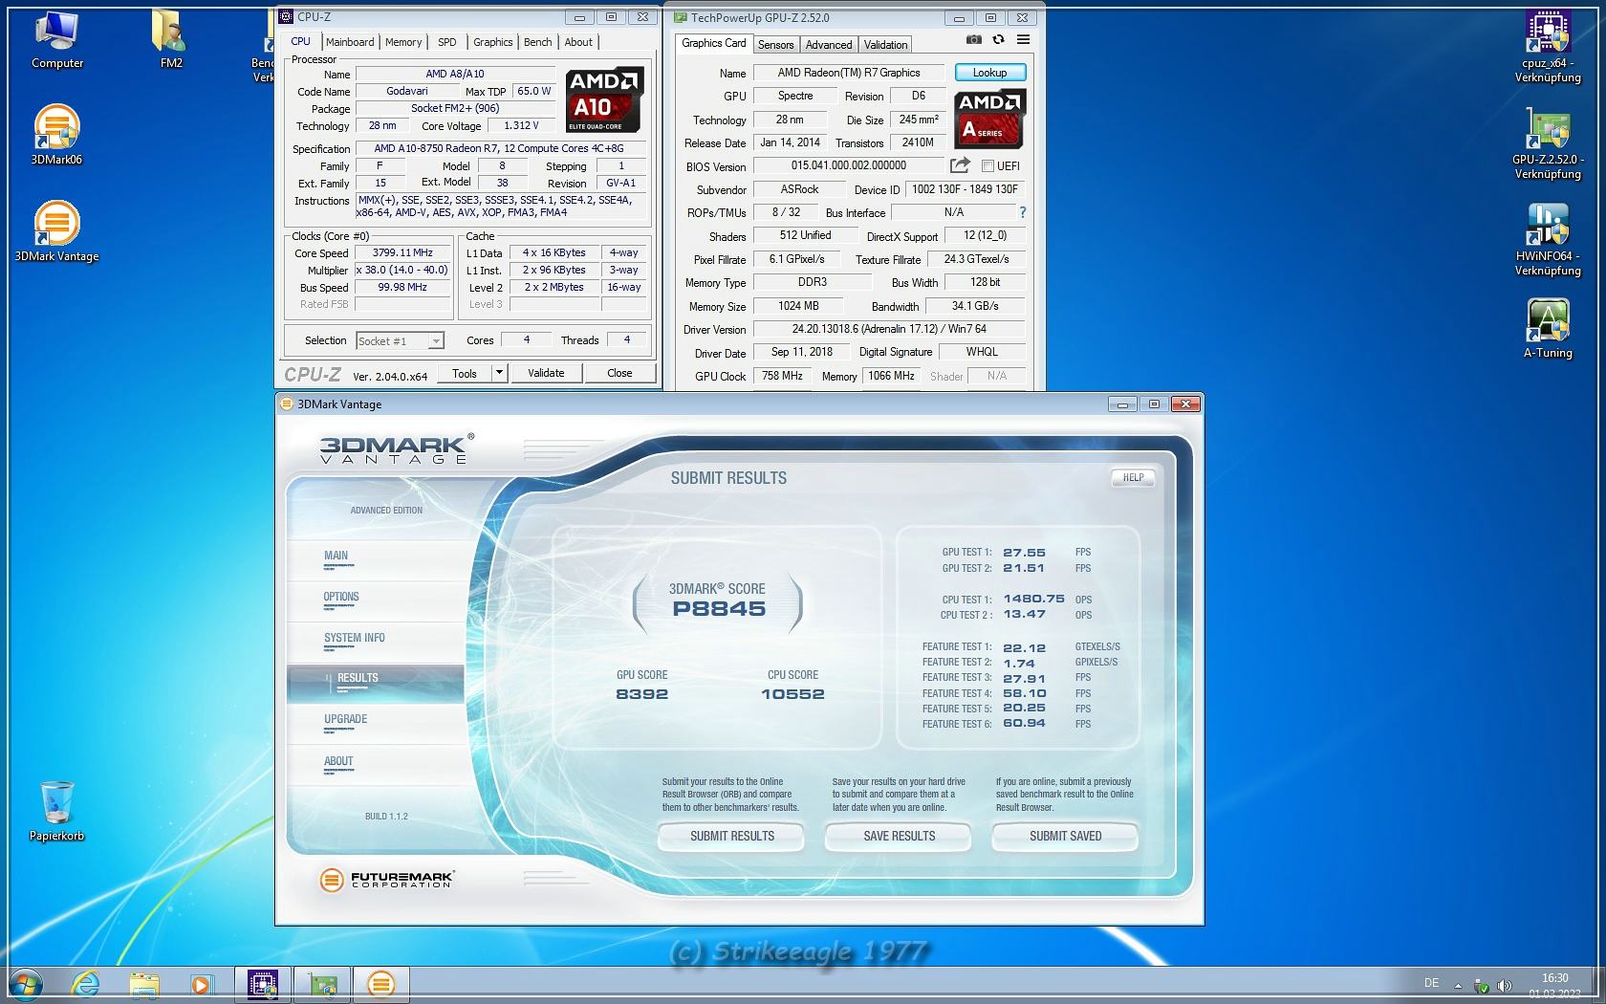The height and width of the screenshot is (1004, 1606).
Task: Click the Validate button in CPU-Z
Action: (x=546, y=373)
